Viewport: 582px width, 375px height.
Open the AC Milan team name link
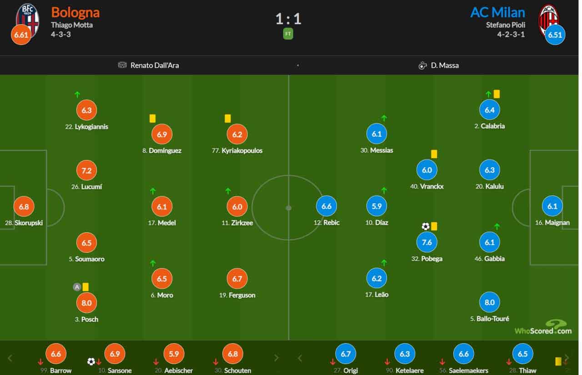[x=497, y=12]
